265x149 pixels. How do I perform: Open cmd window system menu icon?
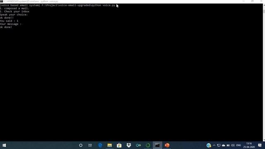(x=2, y=1)
